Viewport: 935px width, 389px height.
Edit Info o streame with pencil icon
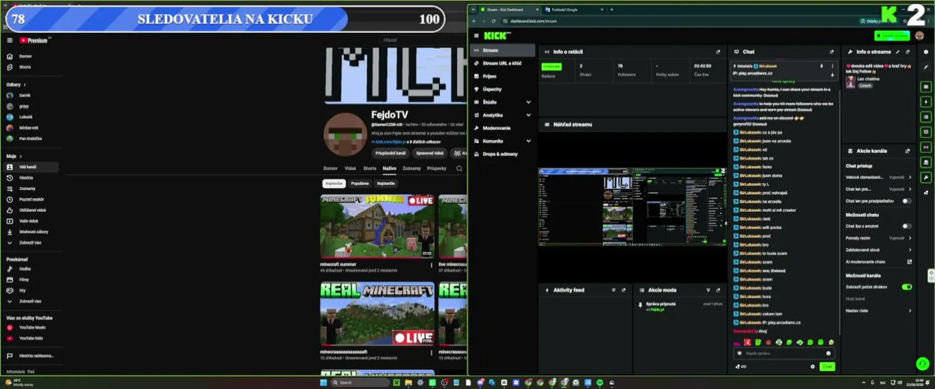coord(898,52)
